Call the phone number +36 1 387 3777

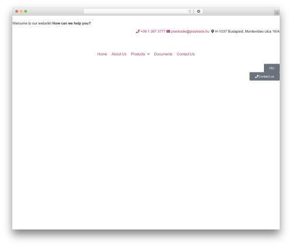tap(153, 32)
